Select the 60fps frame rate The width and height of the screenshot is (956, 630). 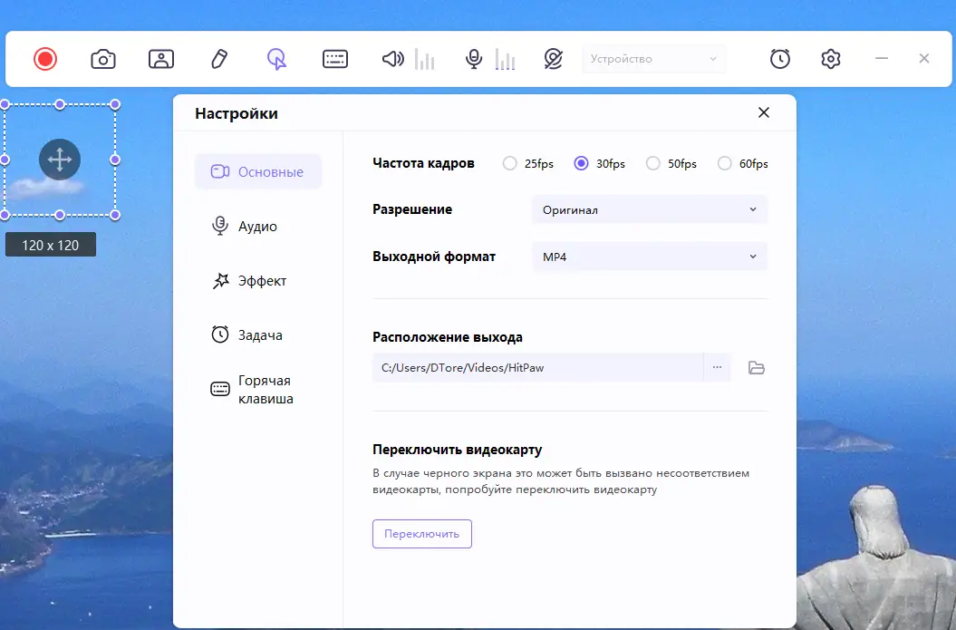[x=726, y=163]
